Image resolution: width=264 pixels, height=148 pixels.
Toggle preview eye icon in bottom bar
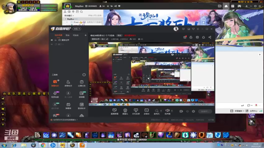pyautogui.click(x=187, y=111)
